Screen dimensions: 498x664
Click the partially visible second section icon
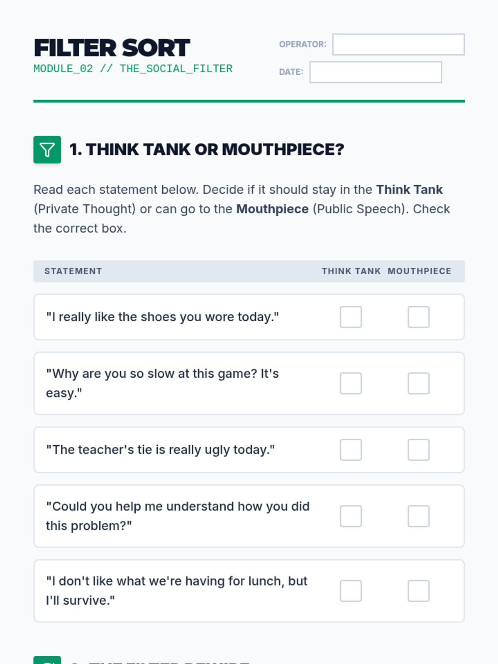point(47,660)
